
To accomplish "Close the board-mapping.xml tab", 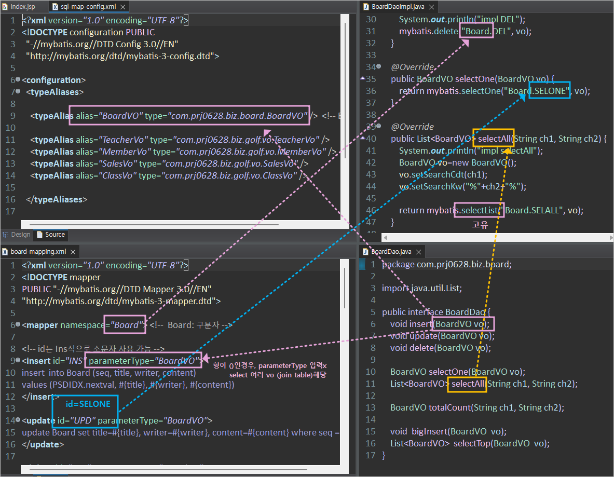I will click(x=73, y=252).
